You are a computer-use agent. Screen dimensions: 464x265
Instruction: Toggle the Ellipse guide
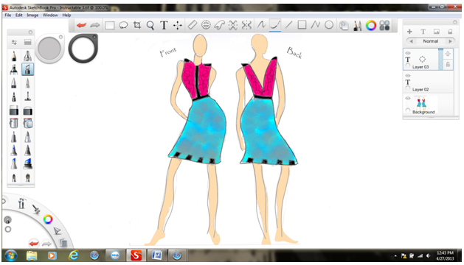coord(206,26)
